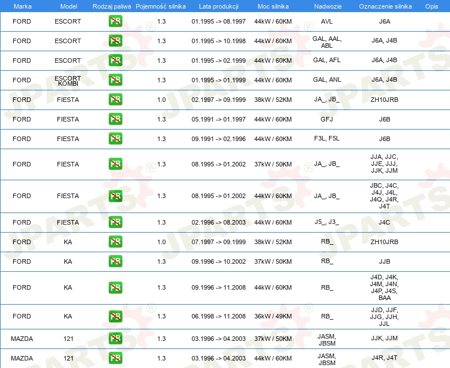Click the 38kW / 52KM cell in the KA row
450x368 pixels.
[x=273, y=242]
